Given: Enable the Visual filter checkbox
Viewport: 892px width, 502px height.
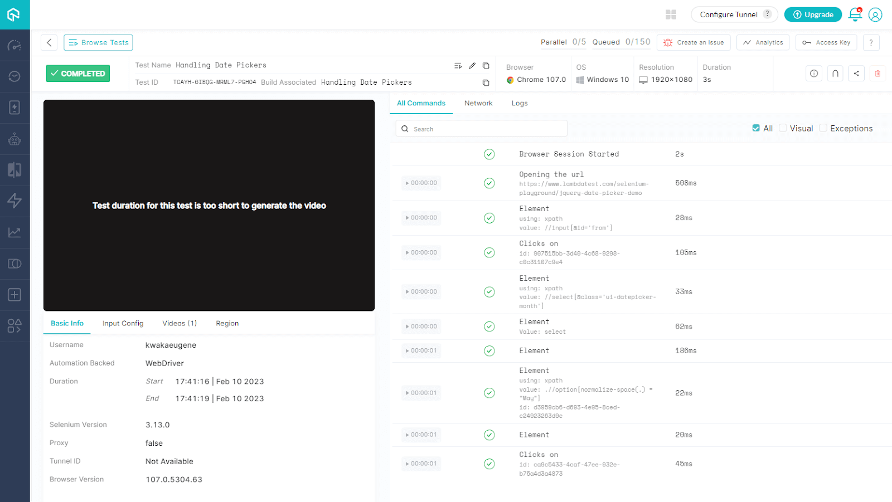Looking at the screenshot, I should pyautogui.click(x=783, y=128).
